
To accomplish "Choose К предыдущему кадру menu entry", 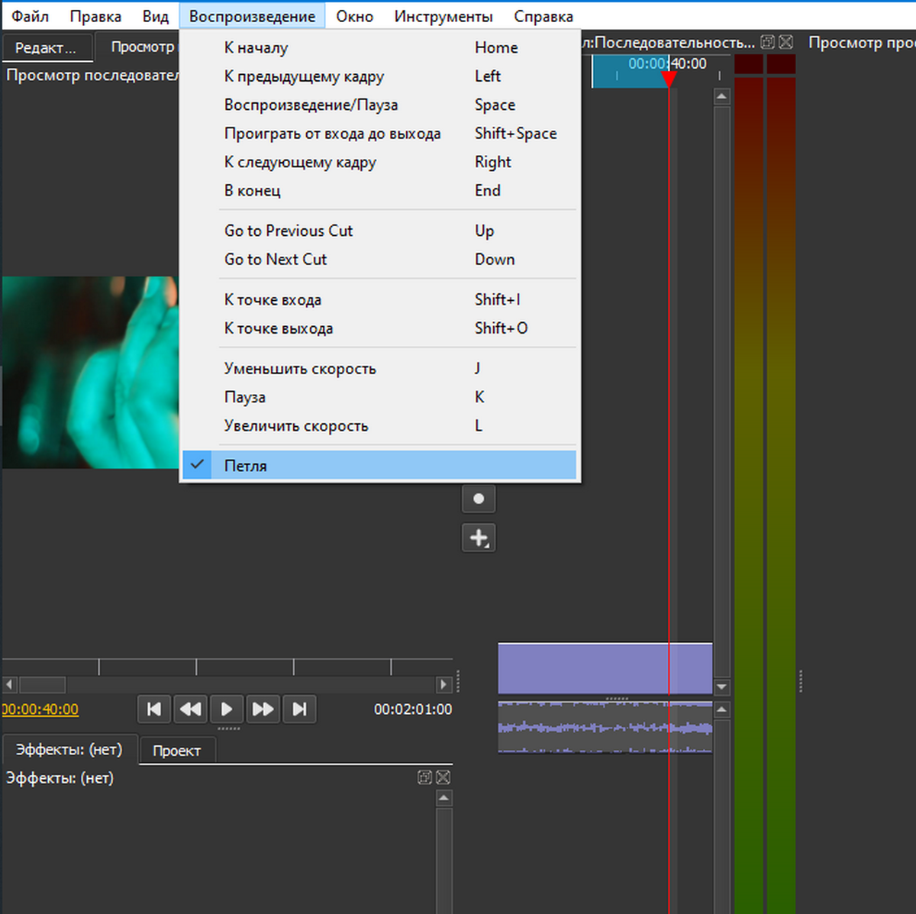I will click(379, 76).
